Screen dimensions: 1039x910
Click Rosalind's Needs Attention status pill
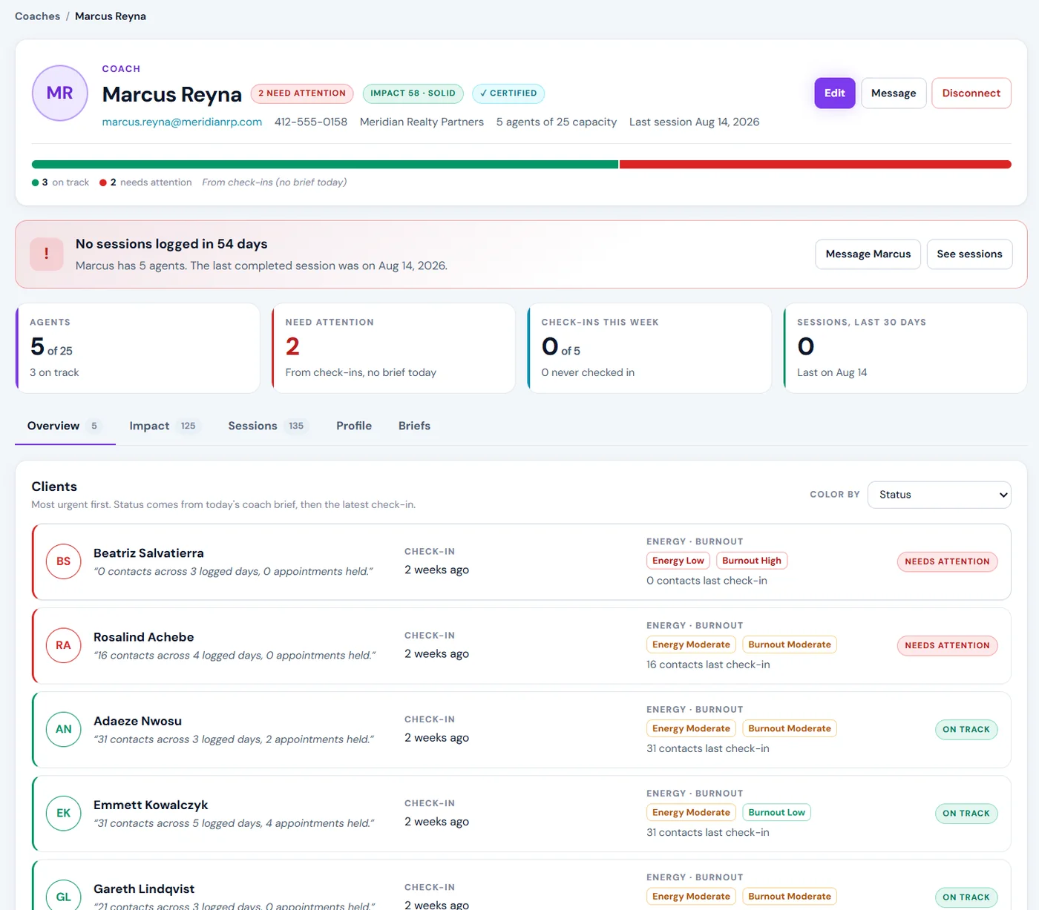point(947,645)
